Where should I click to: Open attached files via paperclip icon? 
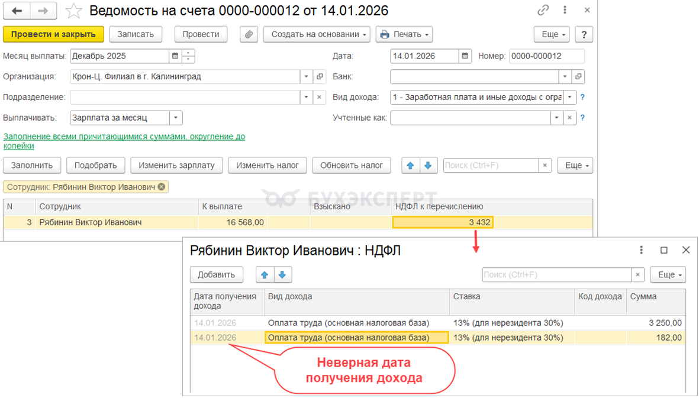point(249,34)
